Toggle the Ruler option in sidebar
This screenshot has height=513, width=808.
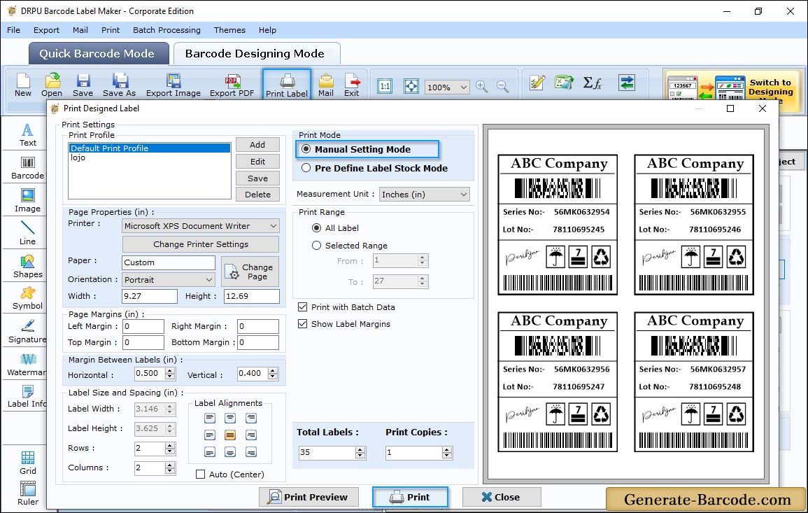pos(28,493)
